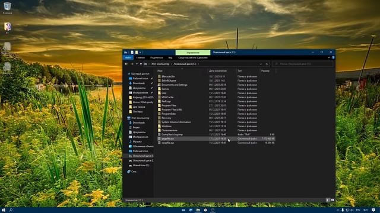380x213 pixels.
Task: Refresh the folder with the refresh icon
Action: click(267, 64)
